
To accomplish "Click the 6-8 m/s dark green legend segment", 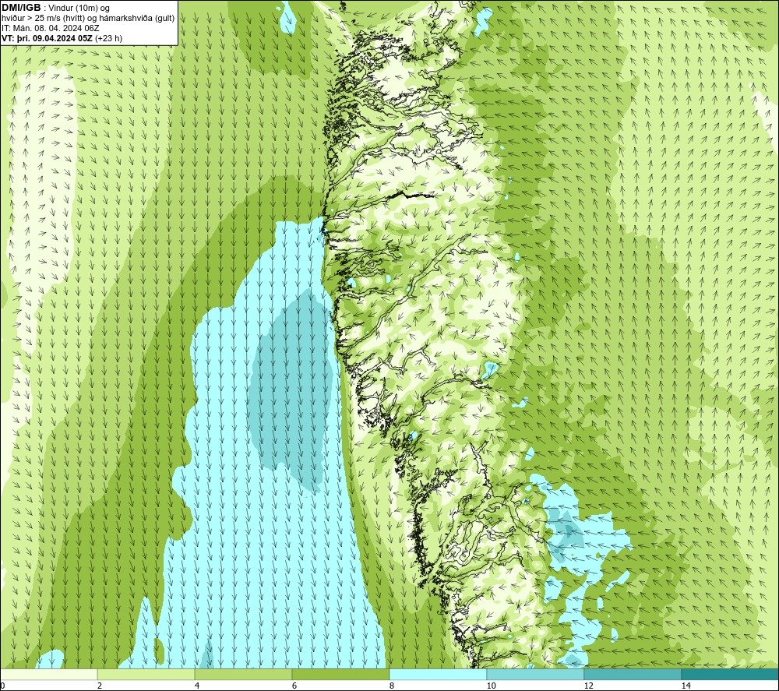I will [x=341, y=674].
